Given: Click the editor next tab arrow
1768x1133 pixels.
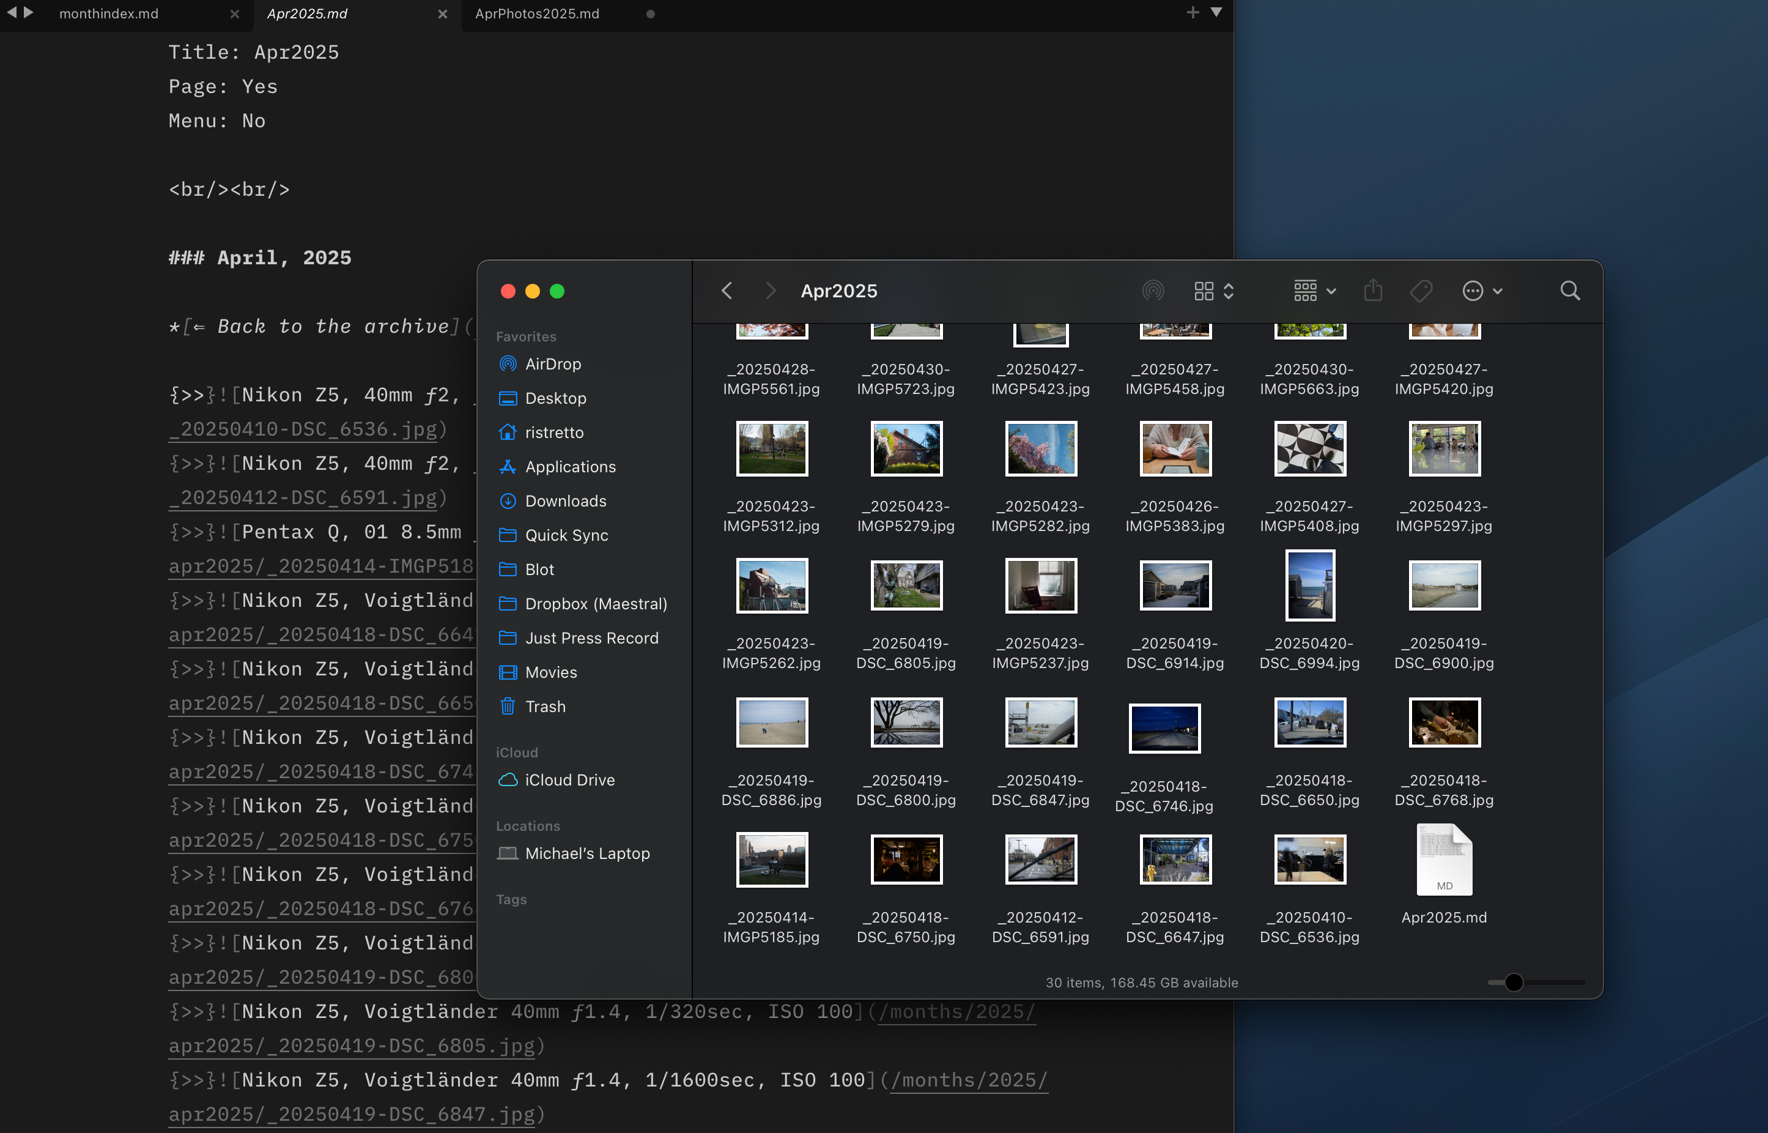Looking at the screenshot, I should point(29,12).
